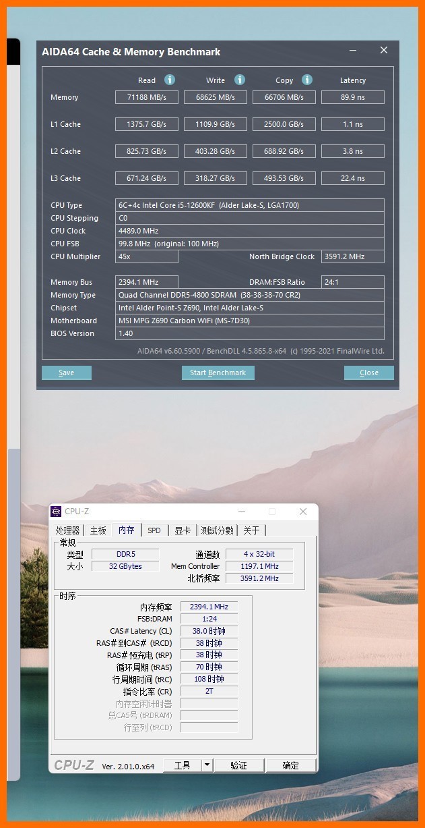Image resolution: width=425 pixels, height=828 pixels.
Task: Minimize the AIDA64 benchmark window
Action: [x=354, y=51]
